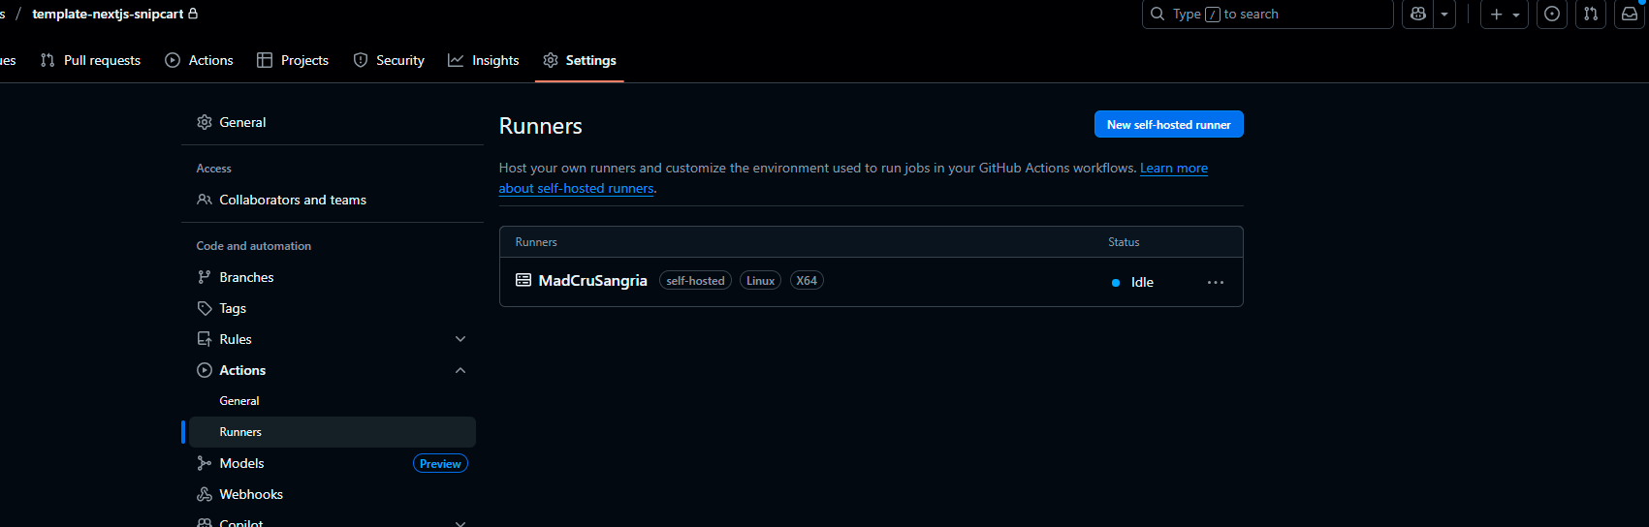
Task: Click the Preview badge beside Models
Action: 440,464
